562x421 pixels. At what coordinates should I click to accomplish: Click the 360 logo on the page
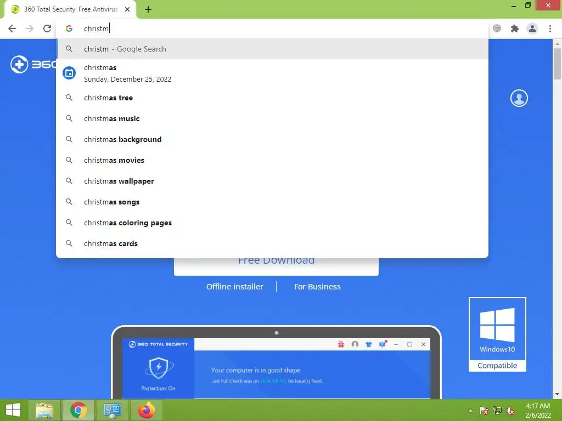point(33,65)
